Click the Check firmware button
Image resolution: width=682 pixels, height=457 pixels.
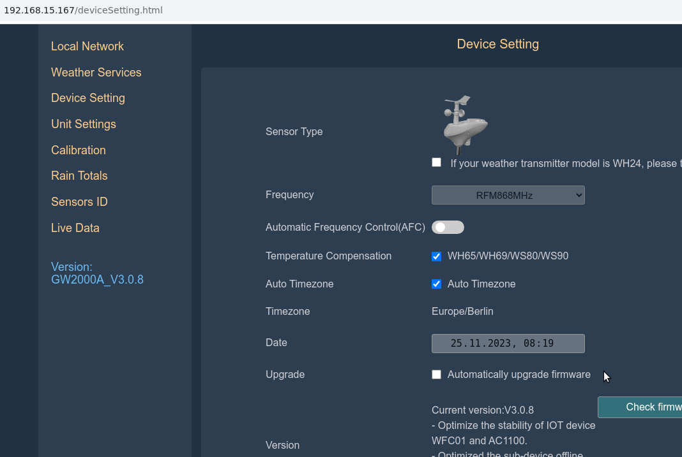640,407
